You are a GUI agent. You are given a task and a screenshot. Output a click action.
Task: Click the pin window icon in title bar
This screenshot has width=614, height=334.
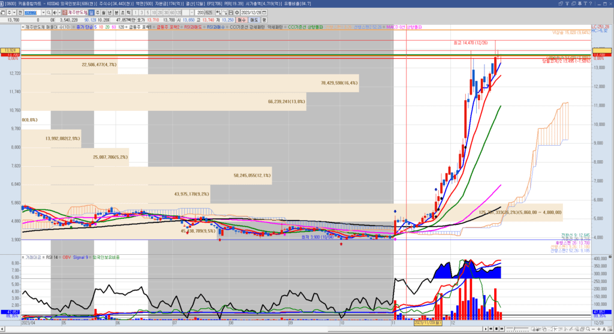(x=580, y=3)
